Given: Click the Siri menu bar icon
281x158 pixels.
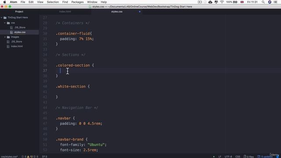Looking at the screenshot, I should [x=270, y=2].
